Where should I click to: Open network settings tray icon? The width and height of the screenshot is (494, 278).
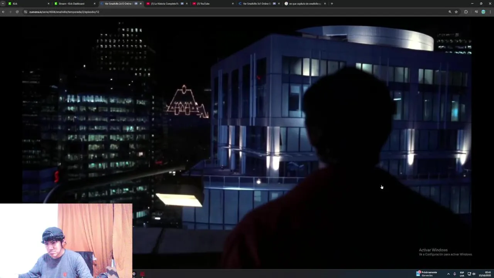[x=469, y=274]
